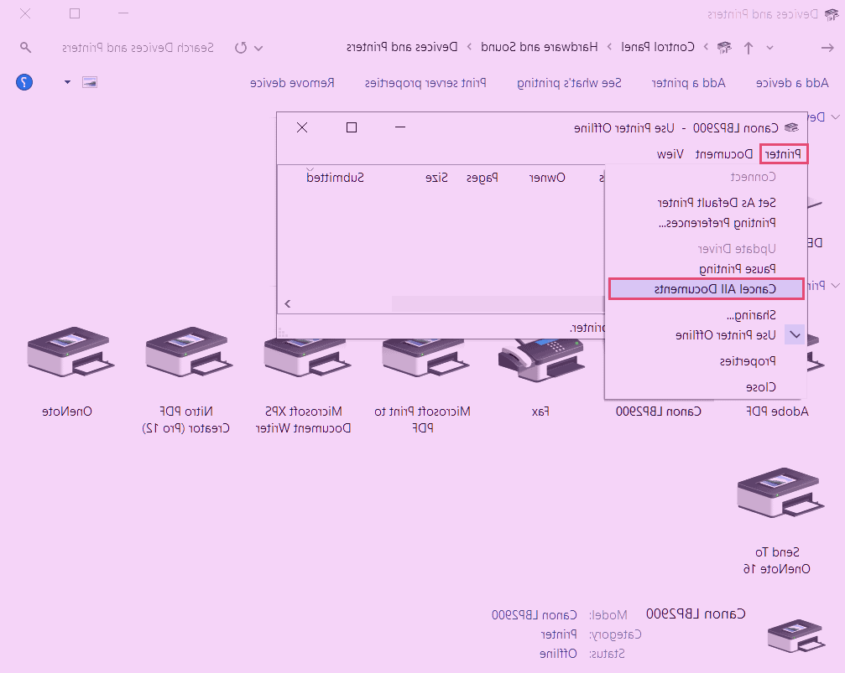Open the address bar history dropdown

tap(259, 47)
